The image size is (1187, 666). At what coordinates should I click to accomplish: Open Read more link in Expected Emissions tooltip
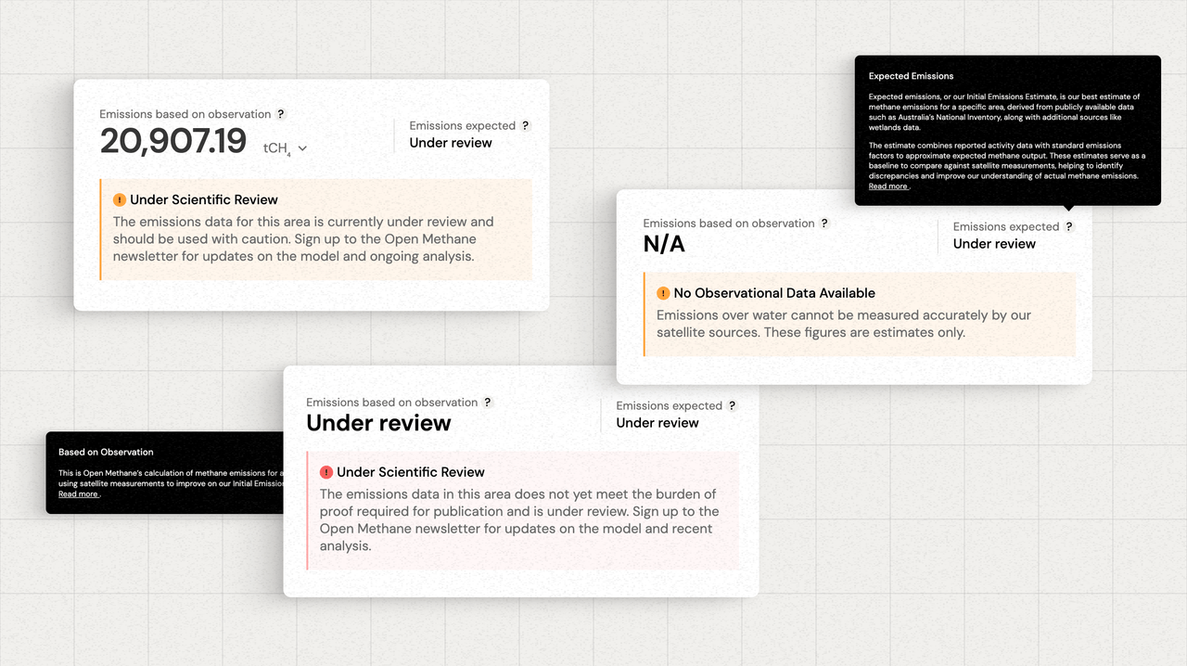pyautogui.click(x=887, y=186)
